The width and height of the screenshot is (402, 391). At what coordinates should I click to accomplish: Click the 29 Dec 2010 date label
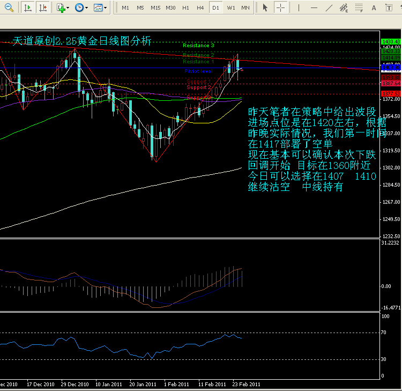[x=75, y=385]
